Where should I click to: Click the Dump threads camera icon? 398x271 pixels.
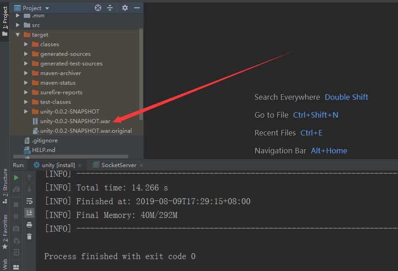(16, 228)
